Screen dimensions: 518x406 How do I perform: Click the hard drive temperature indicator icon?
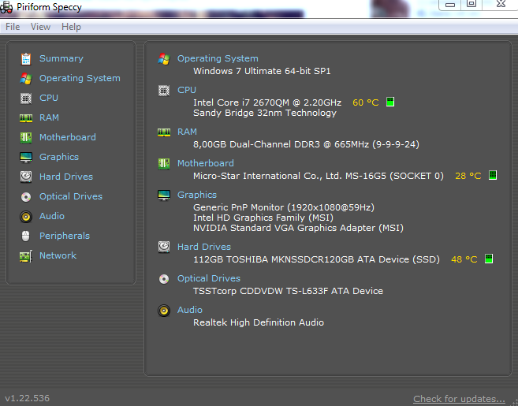(489, 259)
